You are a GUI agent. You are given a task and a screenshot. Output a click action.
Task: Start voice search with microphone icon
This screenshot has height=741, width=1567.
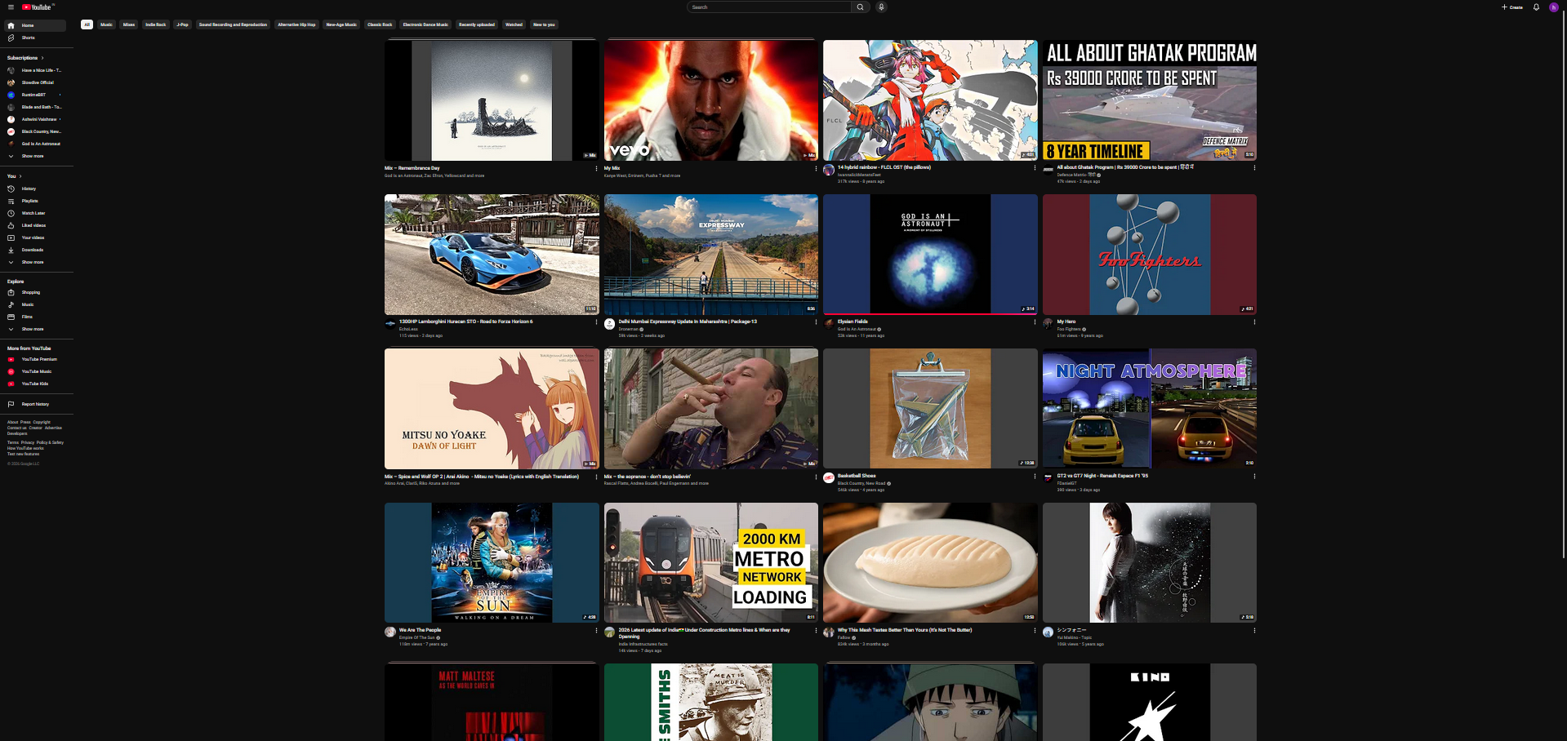[x=881, y=7]
